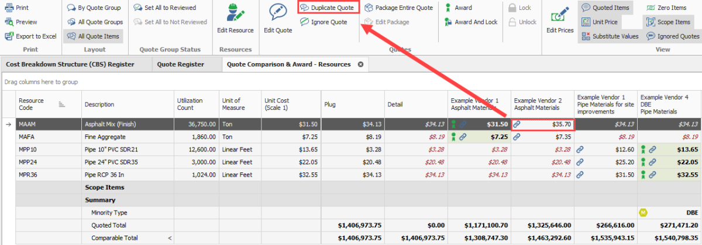
Task: Click the Print icon
Action: pos(9,8)
